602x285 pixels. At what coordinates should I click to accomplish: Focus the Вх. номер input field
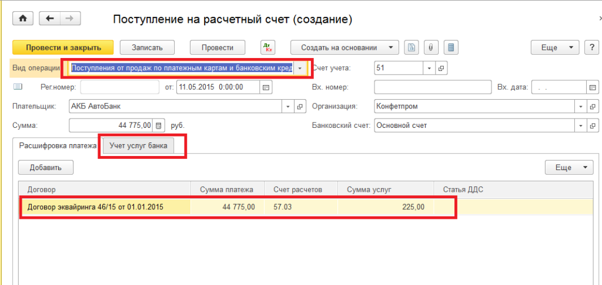click(x=433, y=87)
